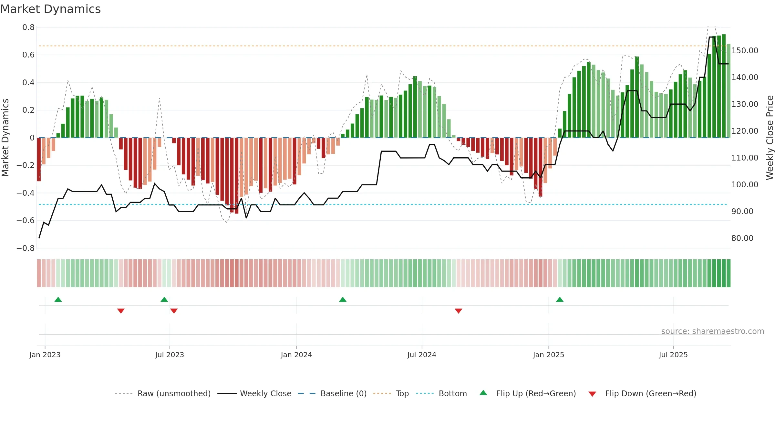The width and height of the screenshot is (775, 436).
Task: Click the 80.00 right-axis price label
Action: coord(742,238)
